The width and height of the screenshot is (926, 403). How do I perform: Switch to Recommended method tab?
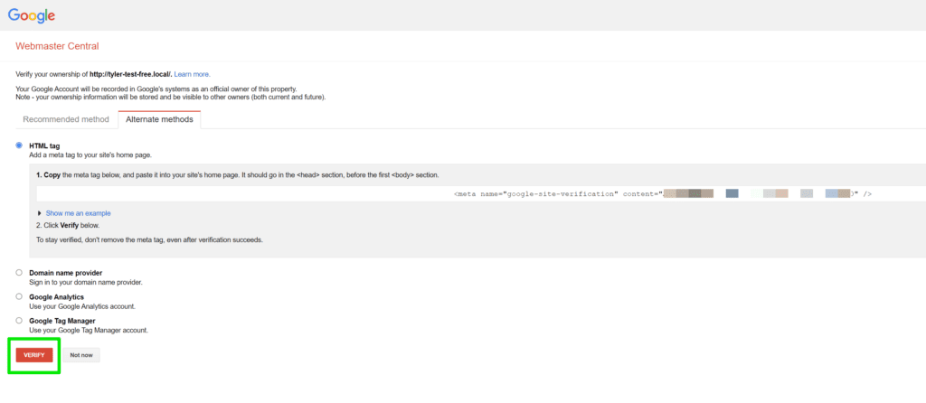[66, 119]
